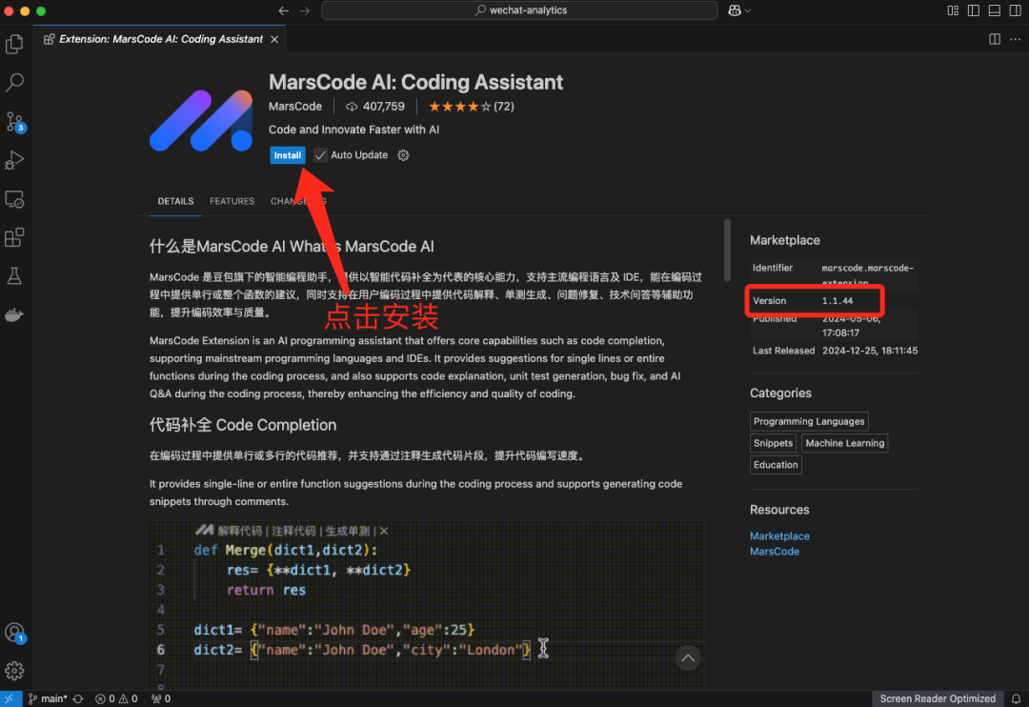Open the Customize Layout icon

(953, 10)
